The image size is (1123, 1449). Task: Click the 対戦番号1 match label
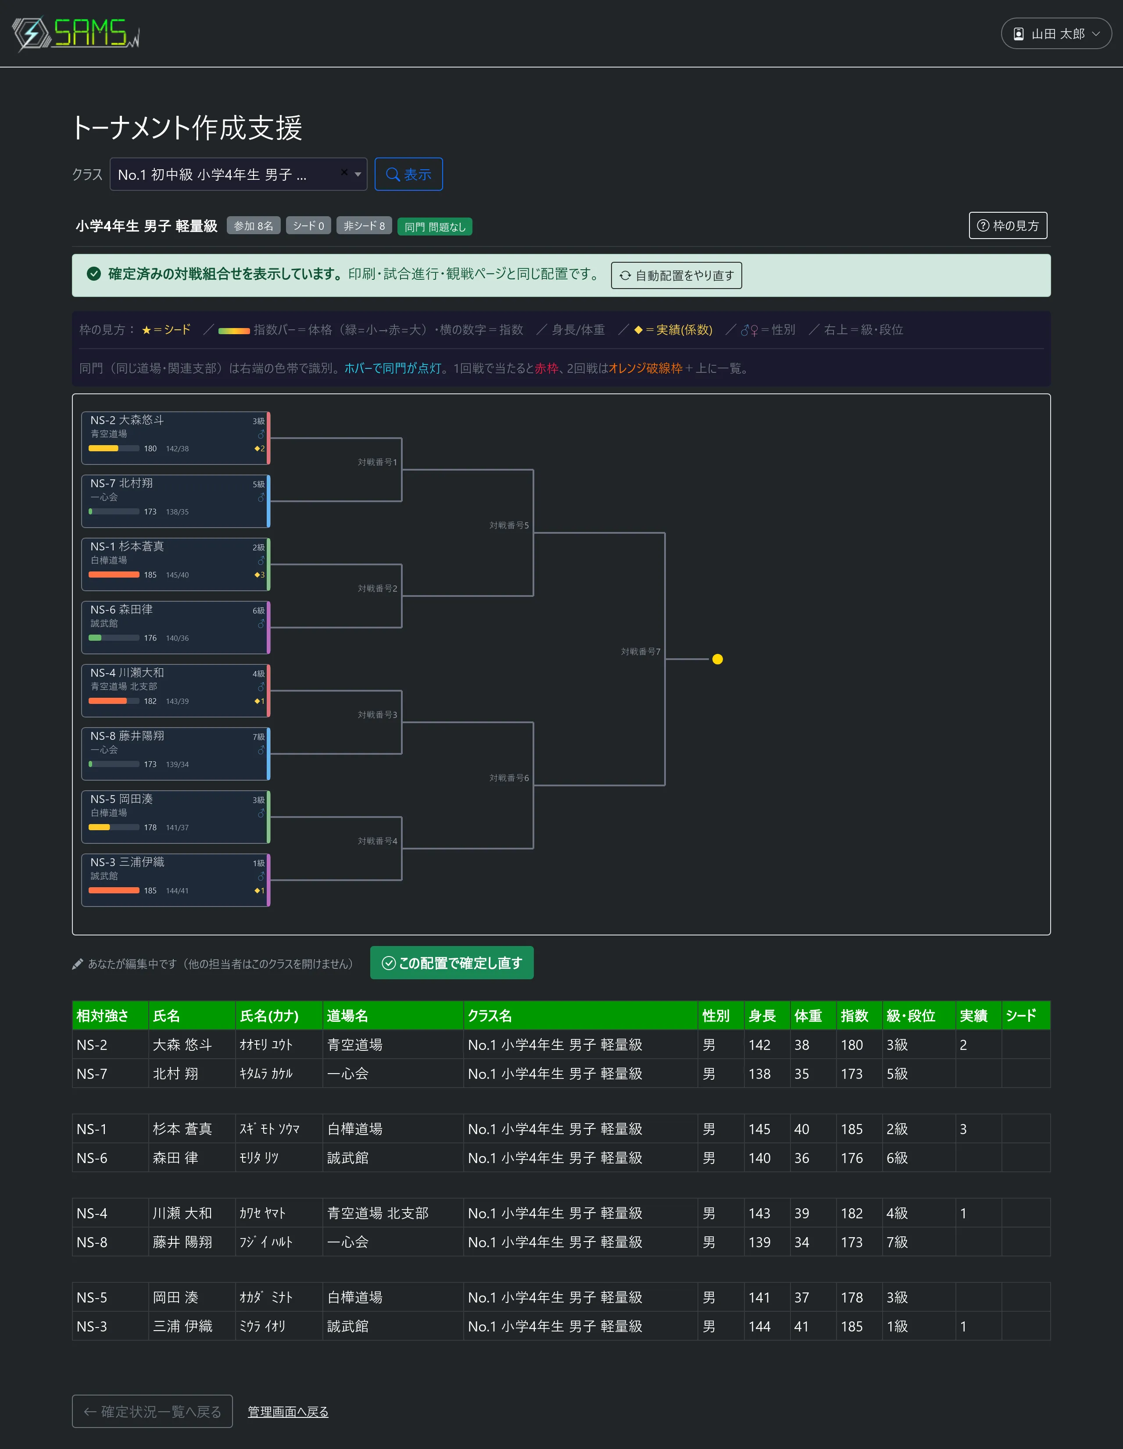coord(378,462)
